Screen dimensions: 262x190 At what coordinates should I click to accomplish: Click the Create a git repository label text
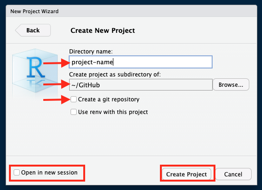coord(109,99)
